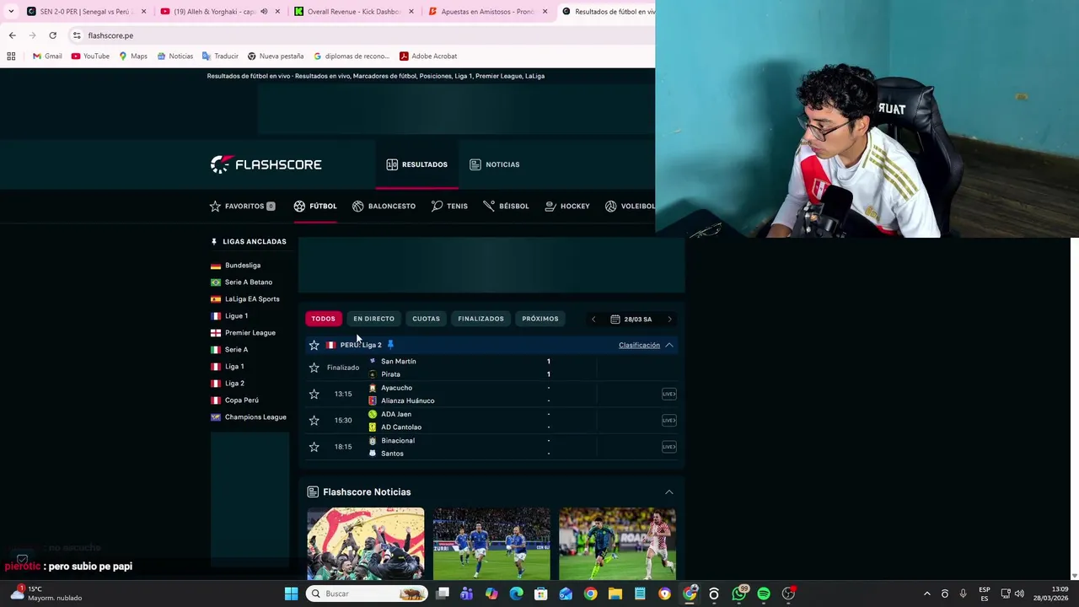This screenshot has height=607, width=1079.
Task: Favorite ADA Jaen vs AD Cantolao match
Action: coord(314,420)
